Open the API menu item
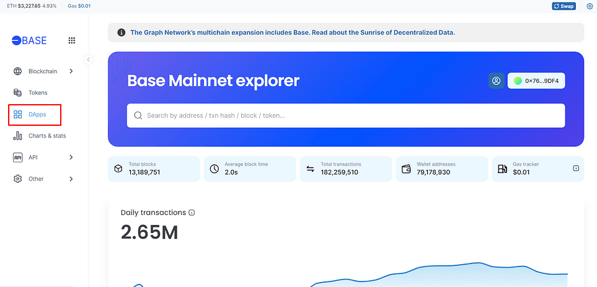Image resolution: width=597 pixels, height=287 pixels. (44, 157)
